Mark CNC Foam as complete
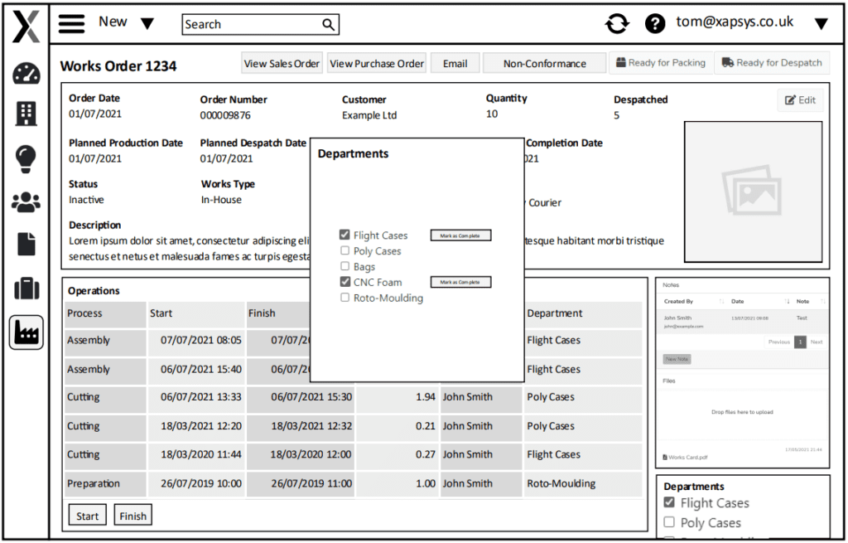This screenshot has height=543, width=848. [x=460, y=282]
